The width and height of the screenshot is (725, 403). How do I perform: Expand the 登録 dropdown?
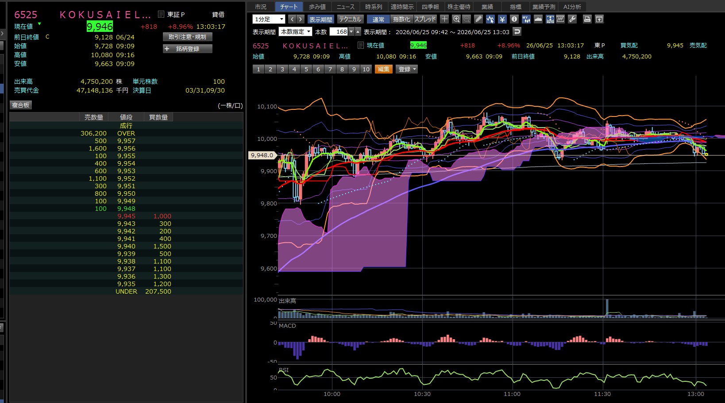click(x=407, y=69)
